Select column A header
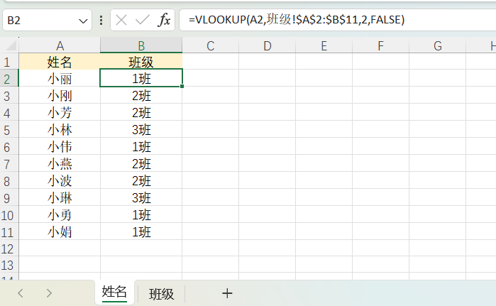 [x=60, y=45]
